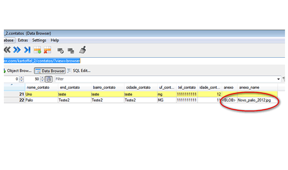Toggle the limit rows button beside 50

click(49, 79)
